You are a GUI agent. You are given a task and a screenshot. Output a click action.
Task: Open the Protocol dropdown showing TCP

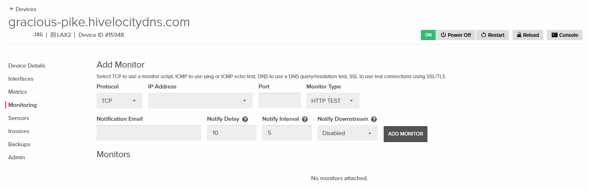(x=119, y=101)
